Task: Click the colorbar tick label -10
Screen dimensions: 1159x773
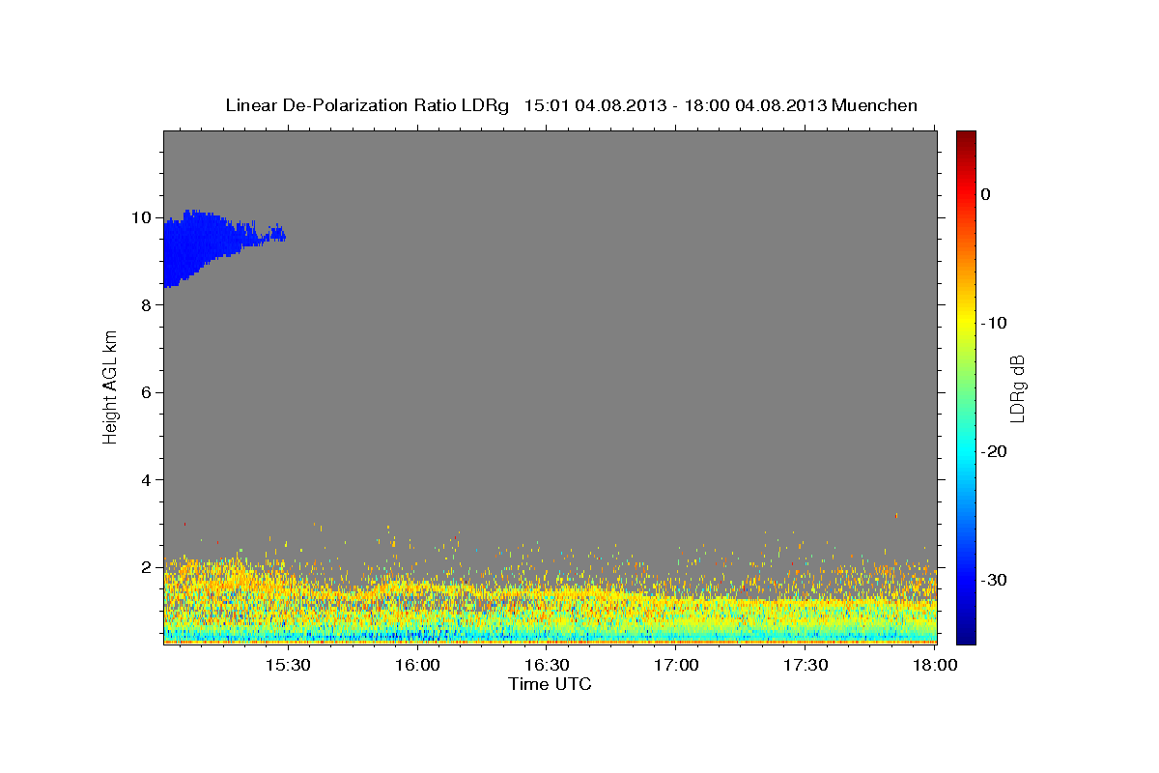Action: (x=993, y=323)
